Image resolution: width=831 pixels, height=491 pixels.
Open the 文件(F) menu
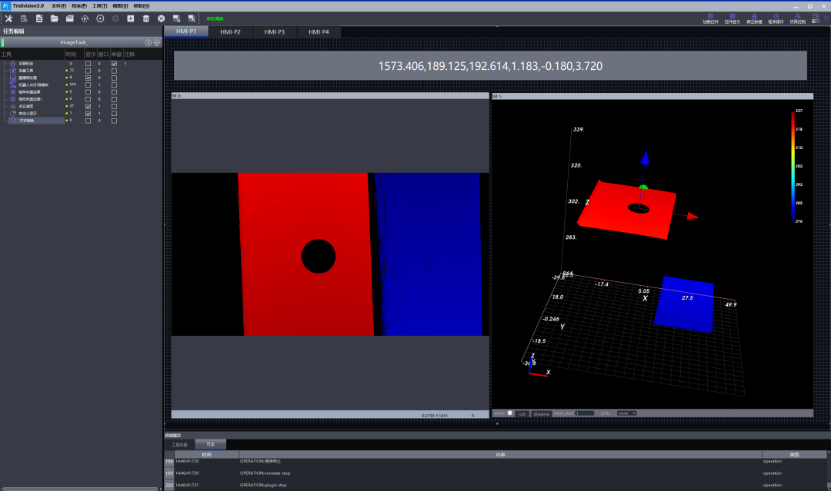point(58,5)
